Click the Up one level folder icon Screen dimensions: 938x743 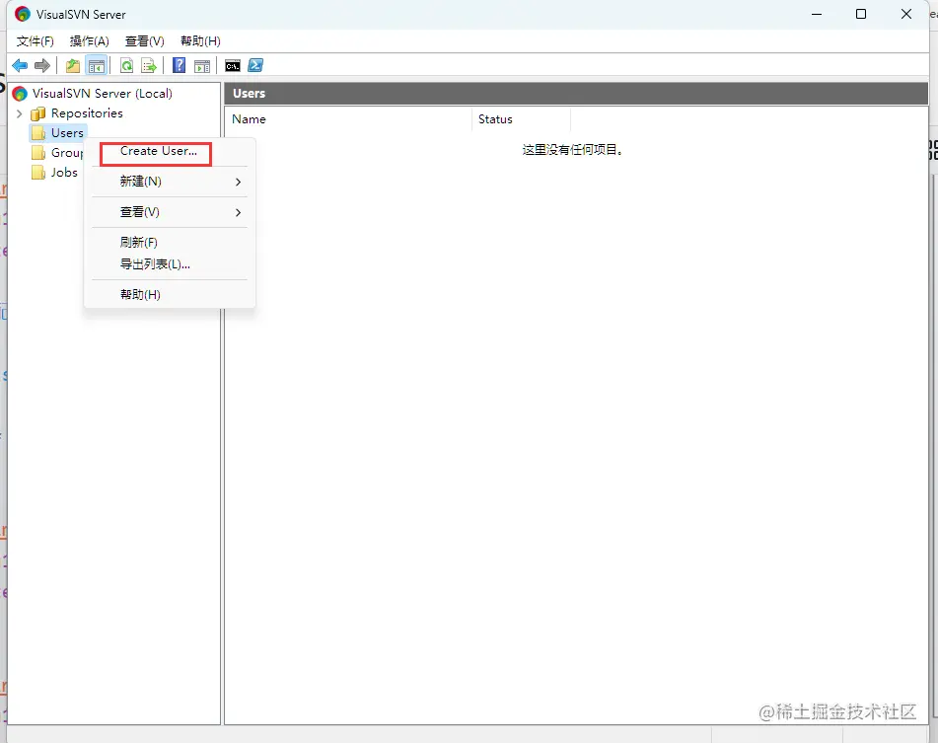tap(73, 66)
